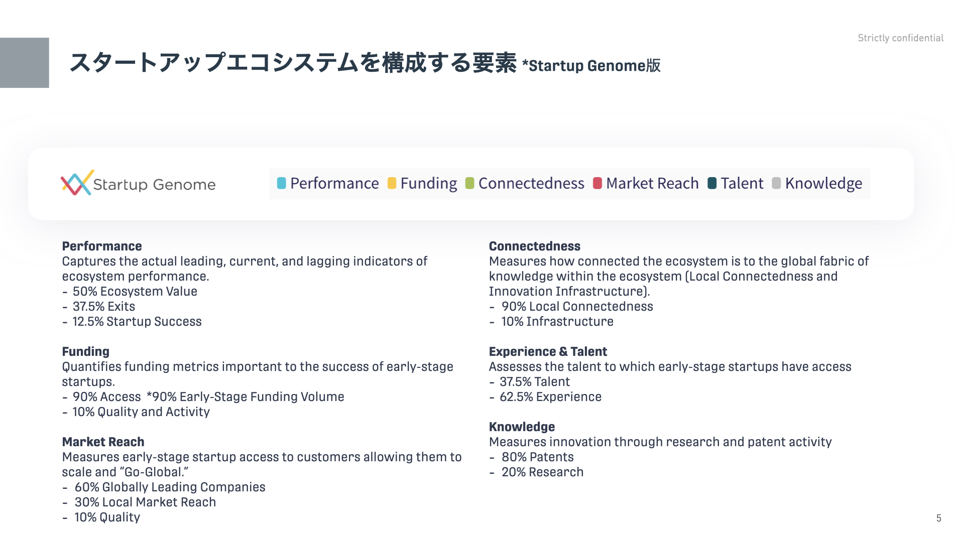This screenshot has height=542, width=964.
Task: Click the dark teal Talent legend swatch
Action: pyautogui.click(x=712, y=183)
